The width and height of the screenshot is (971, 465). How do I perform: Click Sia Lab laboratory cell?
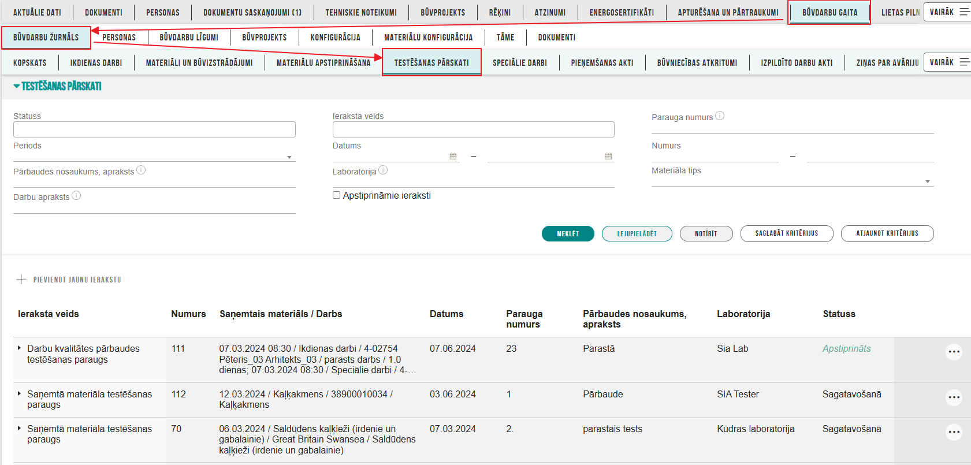pyautogui.click(x=732, y=348)
